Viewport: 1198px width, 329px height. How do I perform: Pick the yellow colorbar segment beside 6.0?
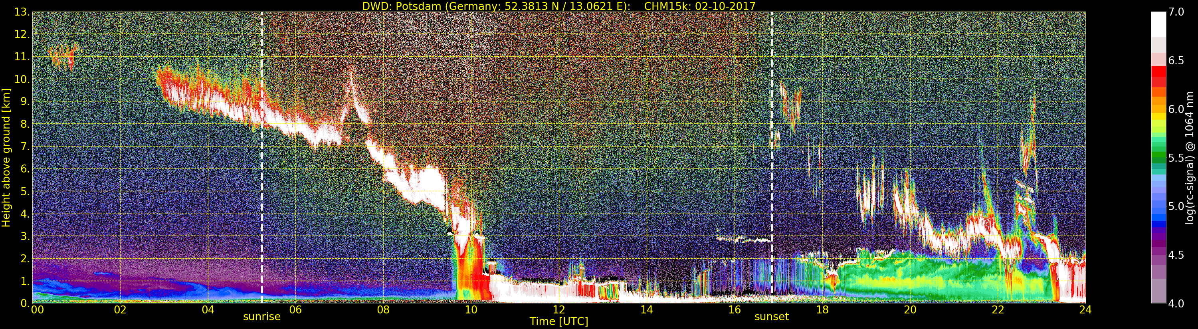pos(1158,116)
